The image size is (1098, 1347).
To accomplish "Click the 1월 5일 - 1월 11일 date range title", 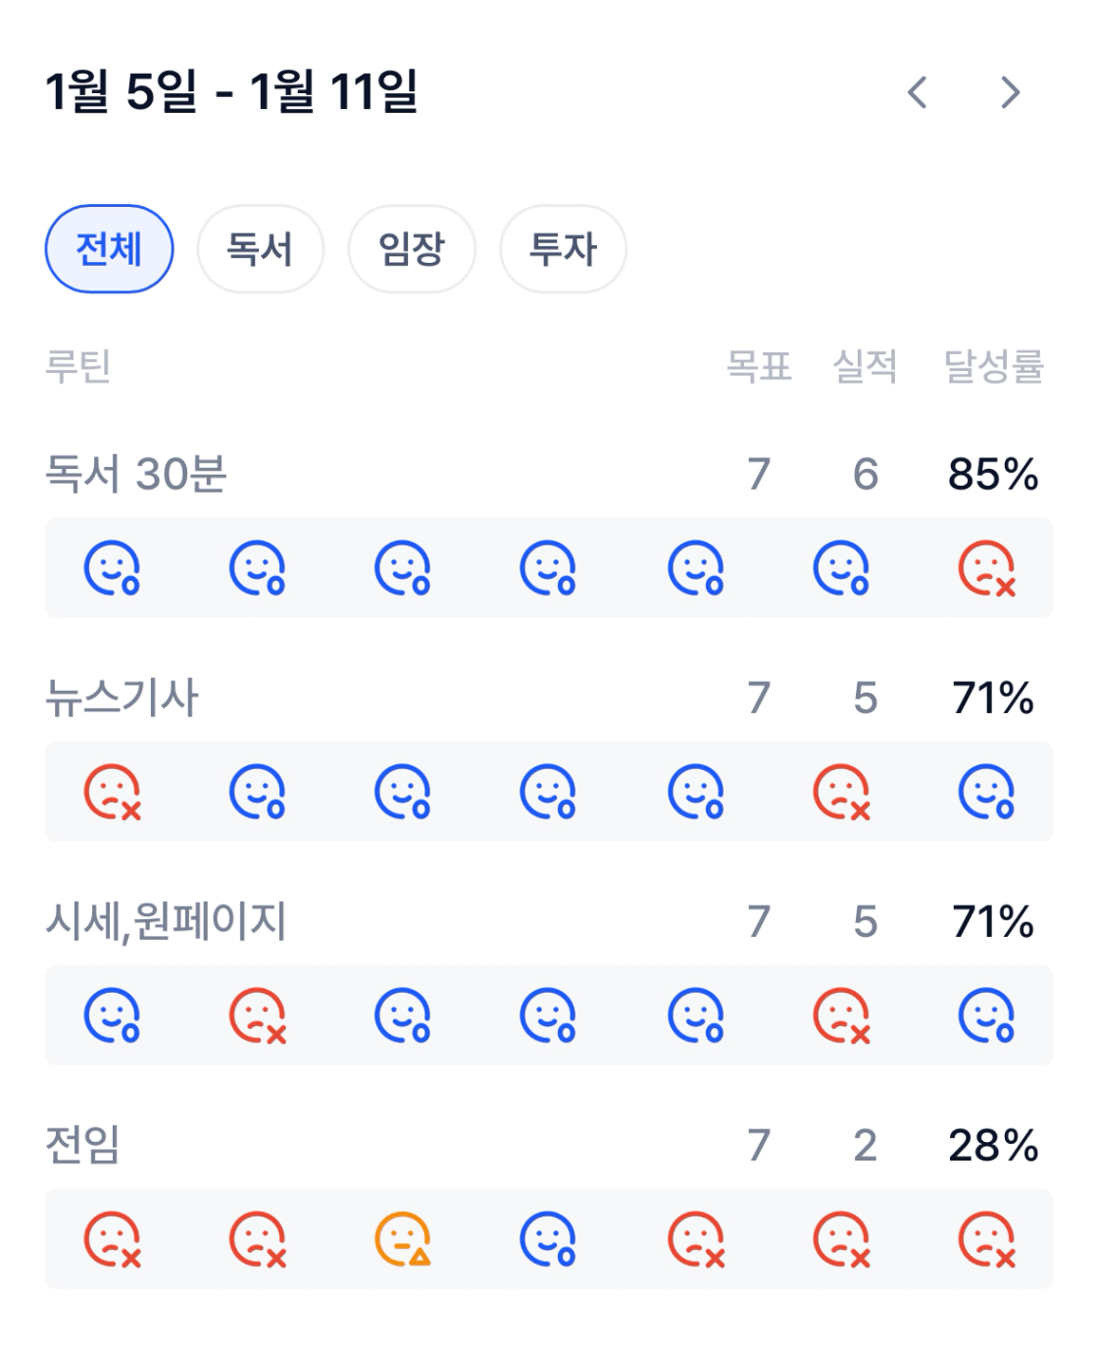I will (x=231, y=92).
